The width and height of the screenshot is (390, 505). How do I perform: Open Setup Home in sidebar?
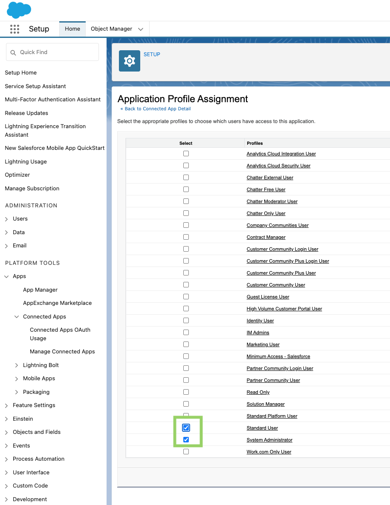(x=20, y=73)
